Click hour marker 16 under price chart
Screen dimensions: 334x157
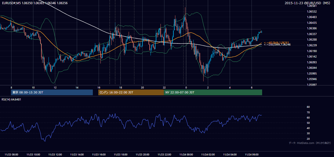pos(99,87)
